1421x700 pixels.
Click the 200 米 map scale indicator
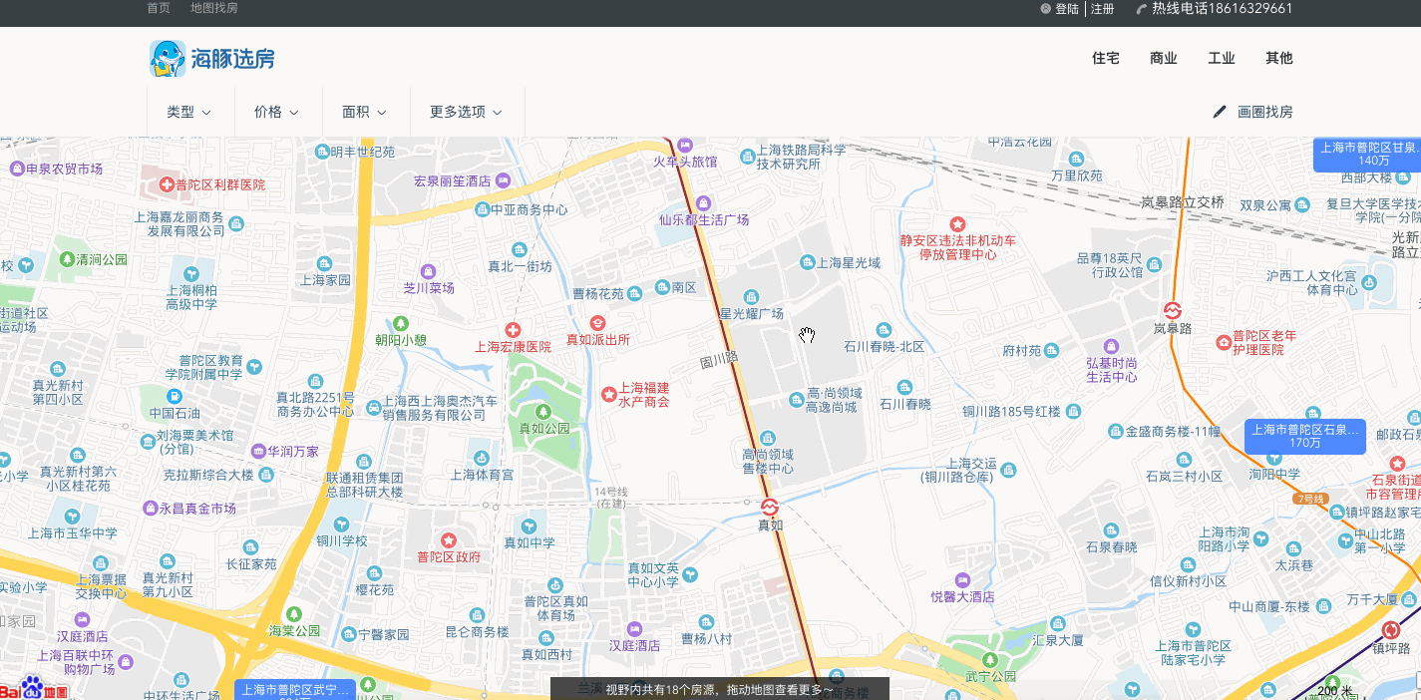pyautogui.click(x=1336, y=691)
